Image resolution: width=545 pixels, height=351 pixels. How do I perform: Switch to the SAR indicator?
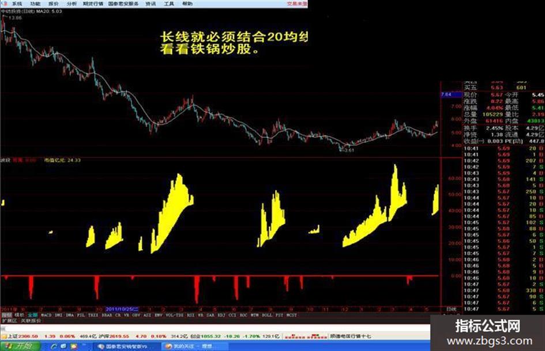(x=211, y=315)
